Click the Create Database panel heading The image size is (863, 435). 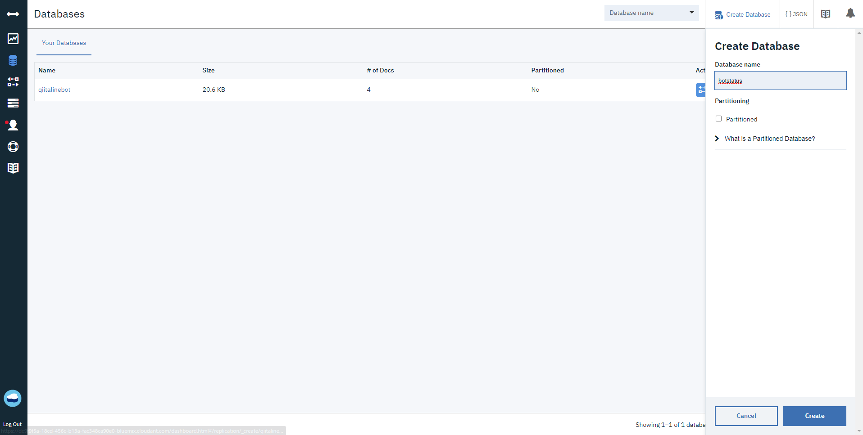(x=757, y=46)
